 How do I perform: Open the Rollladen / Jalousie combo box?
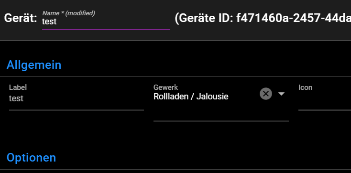tap(221, 102)
